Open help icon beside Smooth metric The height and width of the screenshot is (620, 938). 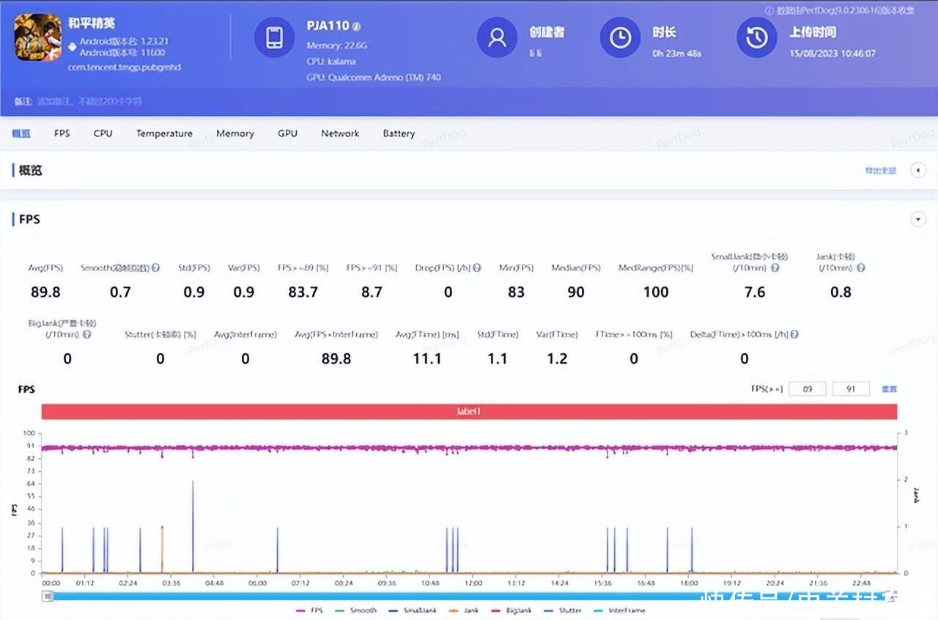[155, 268]
